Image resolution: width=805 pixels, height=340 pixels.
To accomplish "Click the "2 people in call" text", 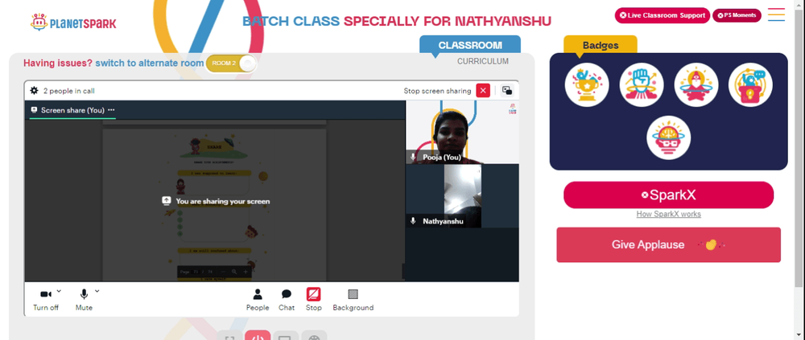I will (68, 91).
